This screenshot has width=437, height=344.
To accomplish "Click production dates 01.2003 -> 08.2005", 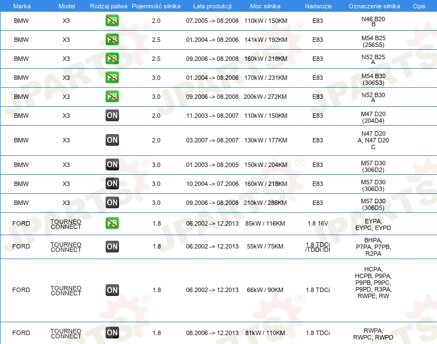I will click(x=212, y=165).
